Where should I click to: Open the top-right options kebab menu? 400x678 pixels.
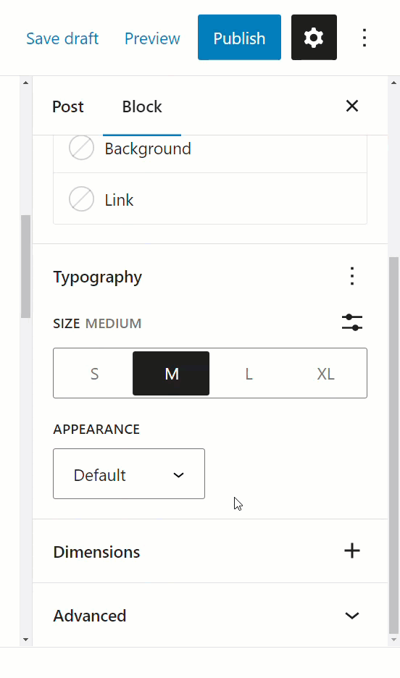[364, 38]
